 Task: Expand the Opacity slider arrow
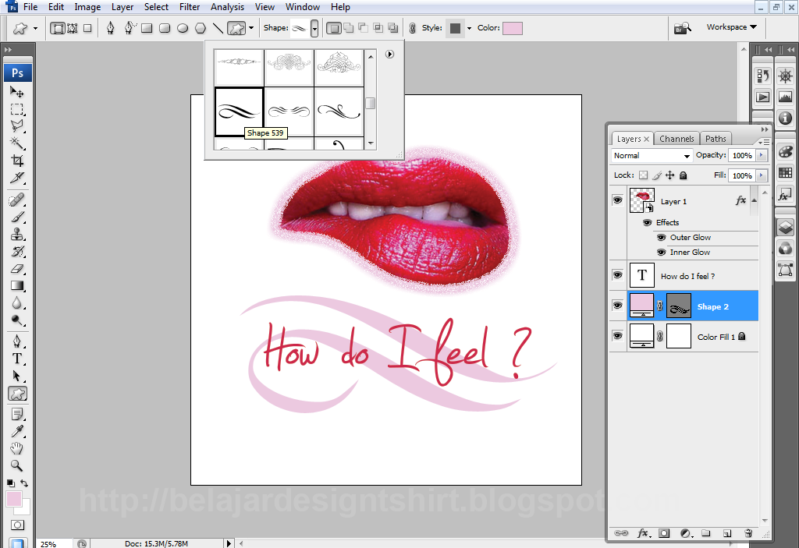click(762, 156)
